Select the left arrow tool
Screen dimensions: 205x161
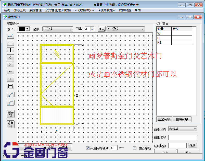pyautogui.click(x=10, y=57)
